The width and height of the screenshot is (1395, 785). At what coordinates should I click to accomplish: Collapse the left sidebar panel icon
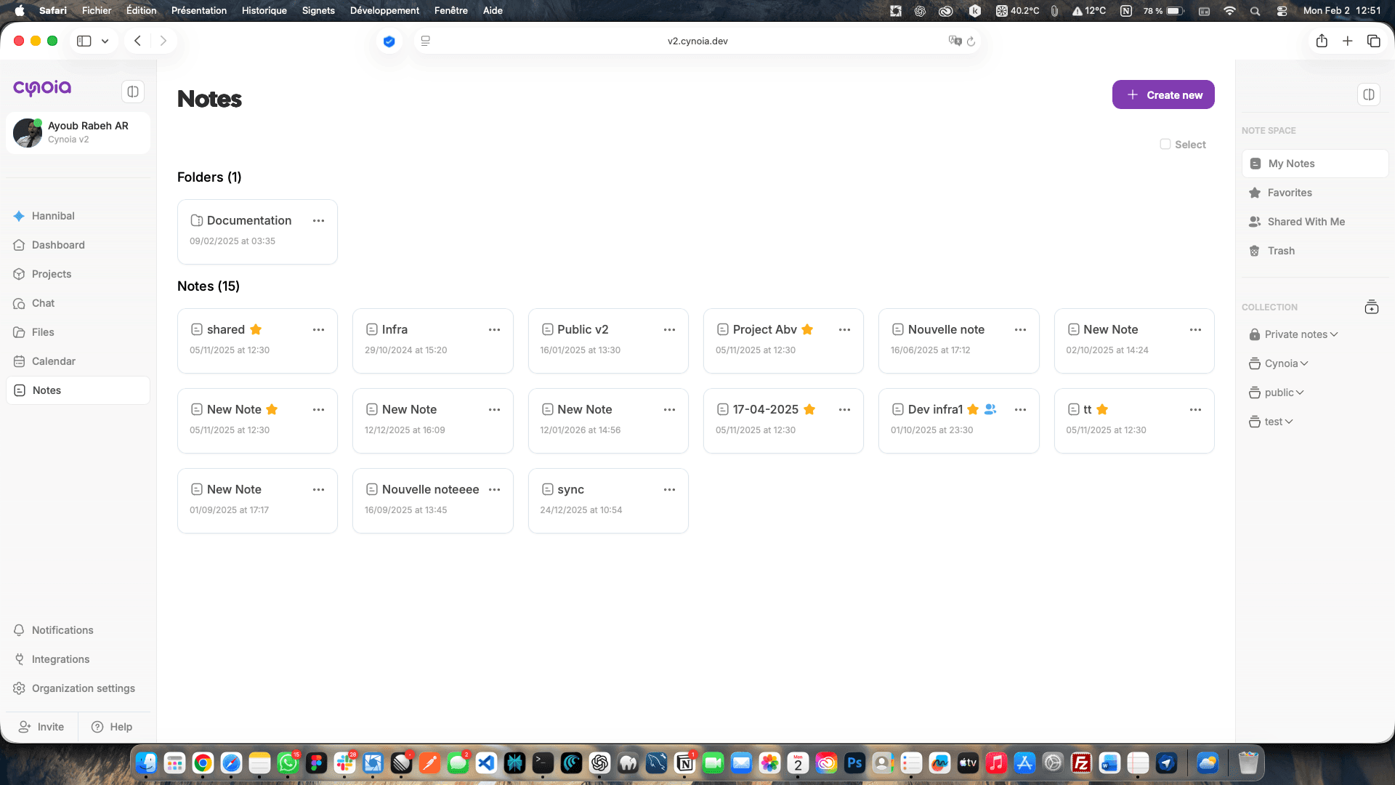point(132,92)
